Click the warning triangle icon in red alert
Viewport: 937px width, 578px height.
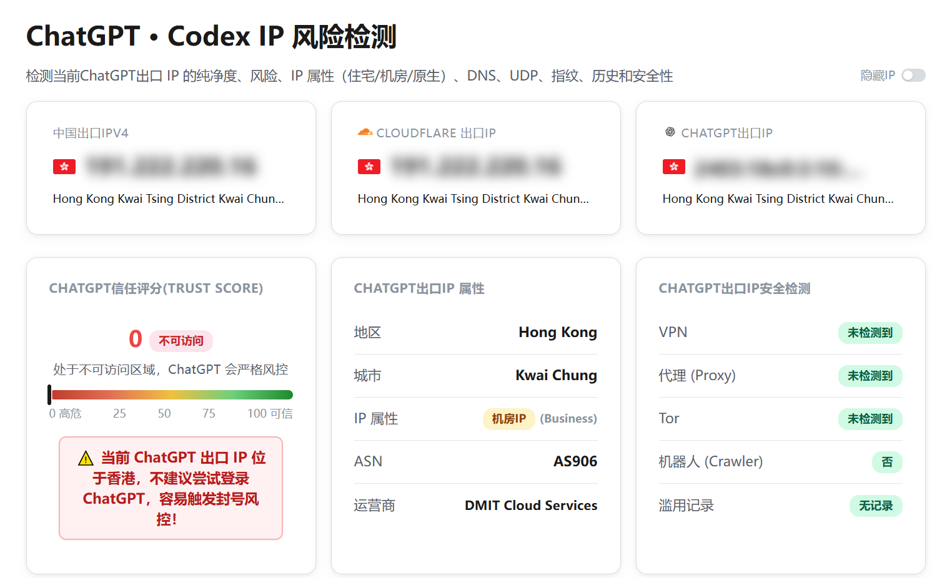[x=86, y=459]
